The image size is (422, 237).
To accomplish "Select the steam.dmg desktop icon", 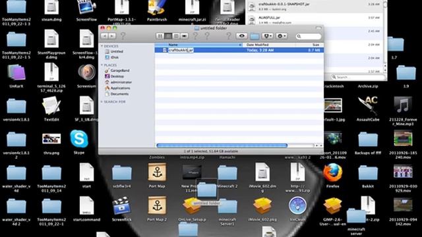I will pos(51,7).
